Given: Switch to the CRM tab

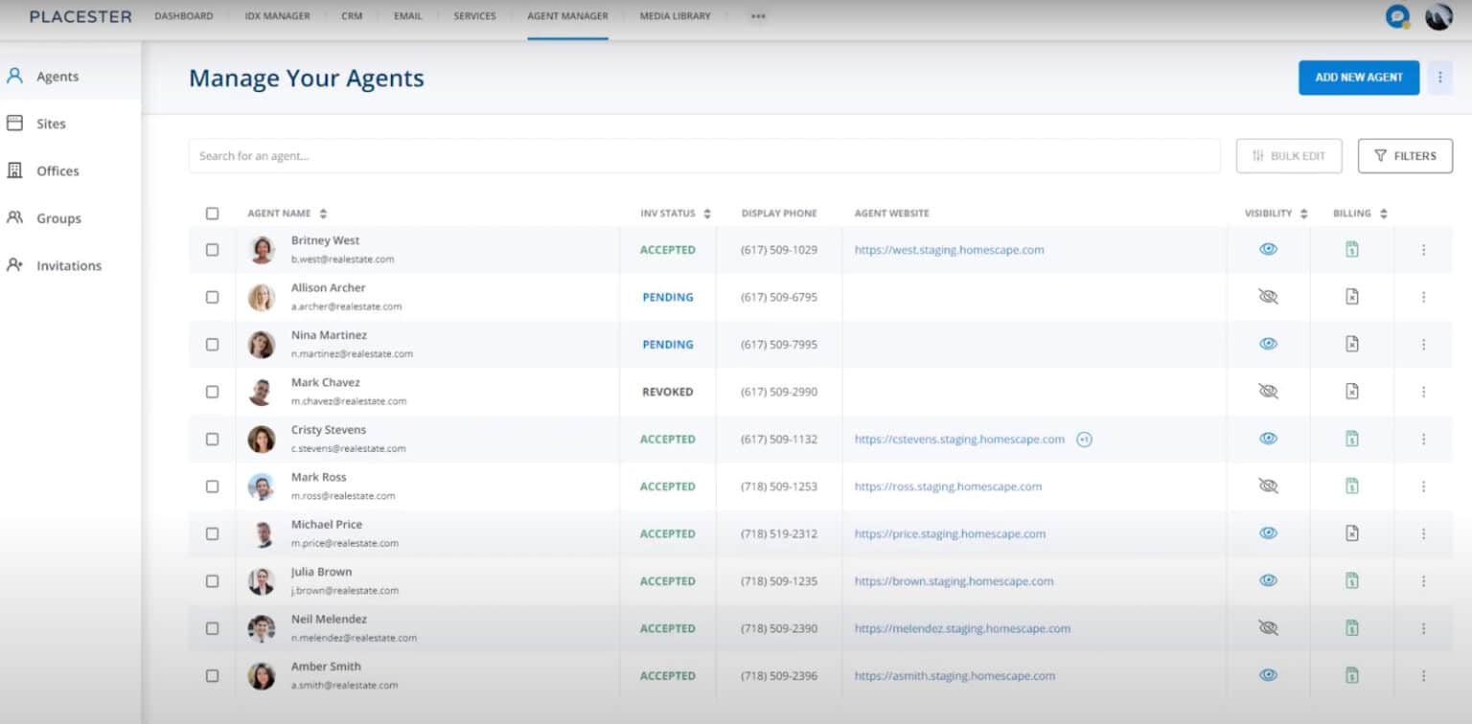Looking at the screenshot, I should pos(352,16).
